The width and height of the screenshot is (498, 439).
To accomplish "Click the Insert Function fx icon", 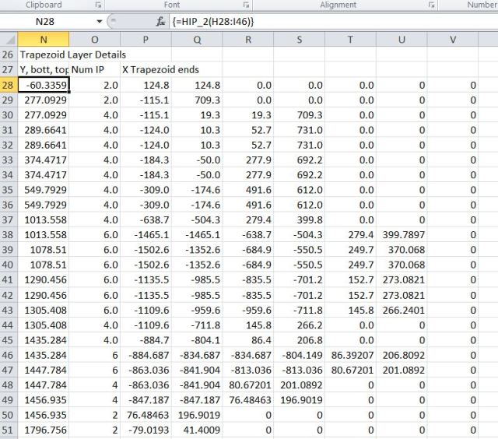I will click(160, 22).
